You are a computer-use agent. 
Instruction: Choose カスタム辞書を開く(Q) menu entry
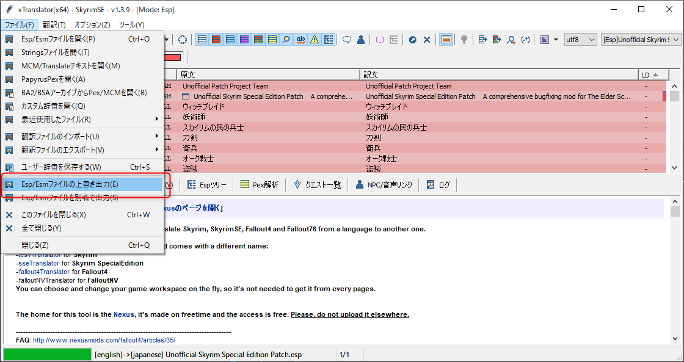click(x=82, y=106)
